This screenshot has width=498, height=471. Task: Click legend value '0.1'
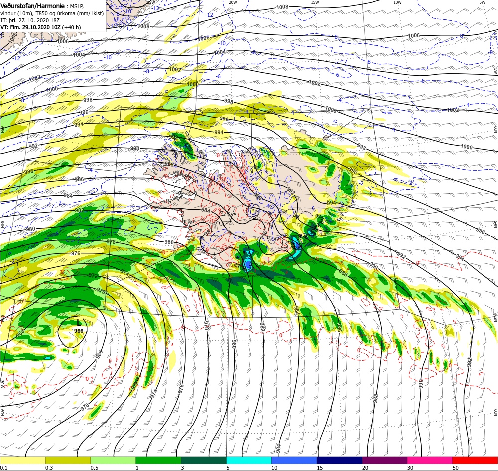(x=4, y=468)
